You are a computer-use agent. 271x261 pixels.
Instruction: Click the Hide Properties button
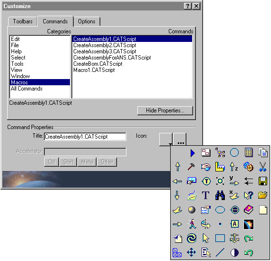coord(165,110)
